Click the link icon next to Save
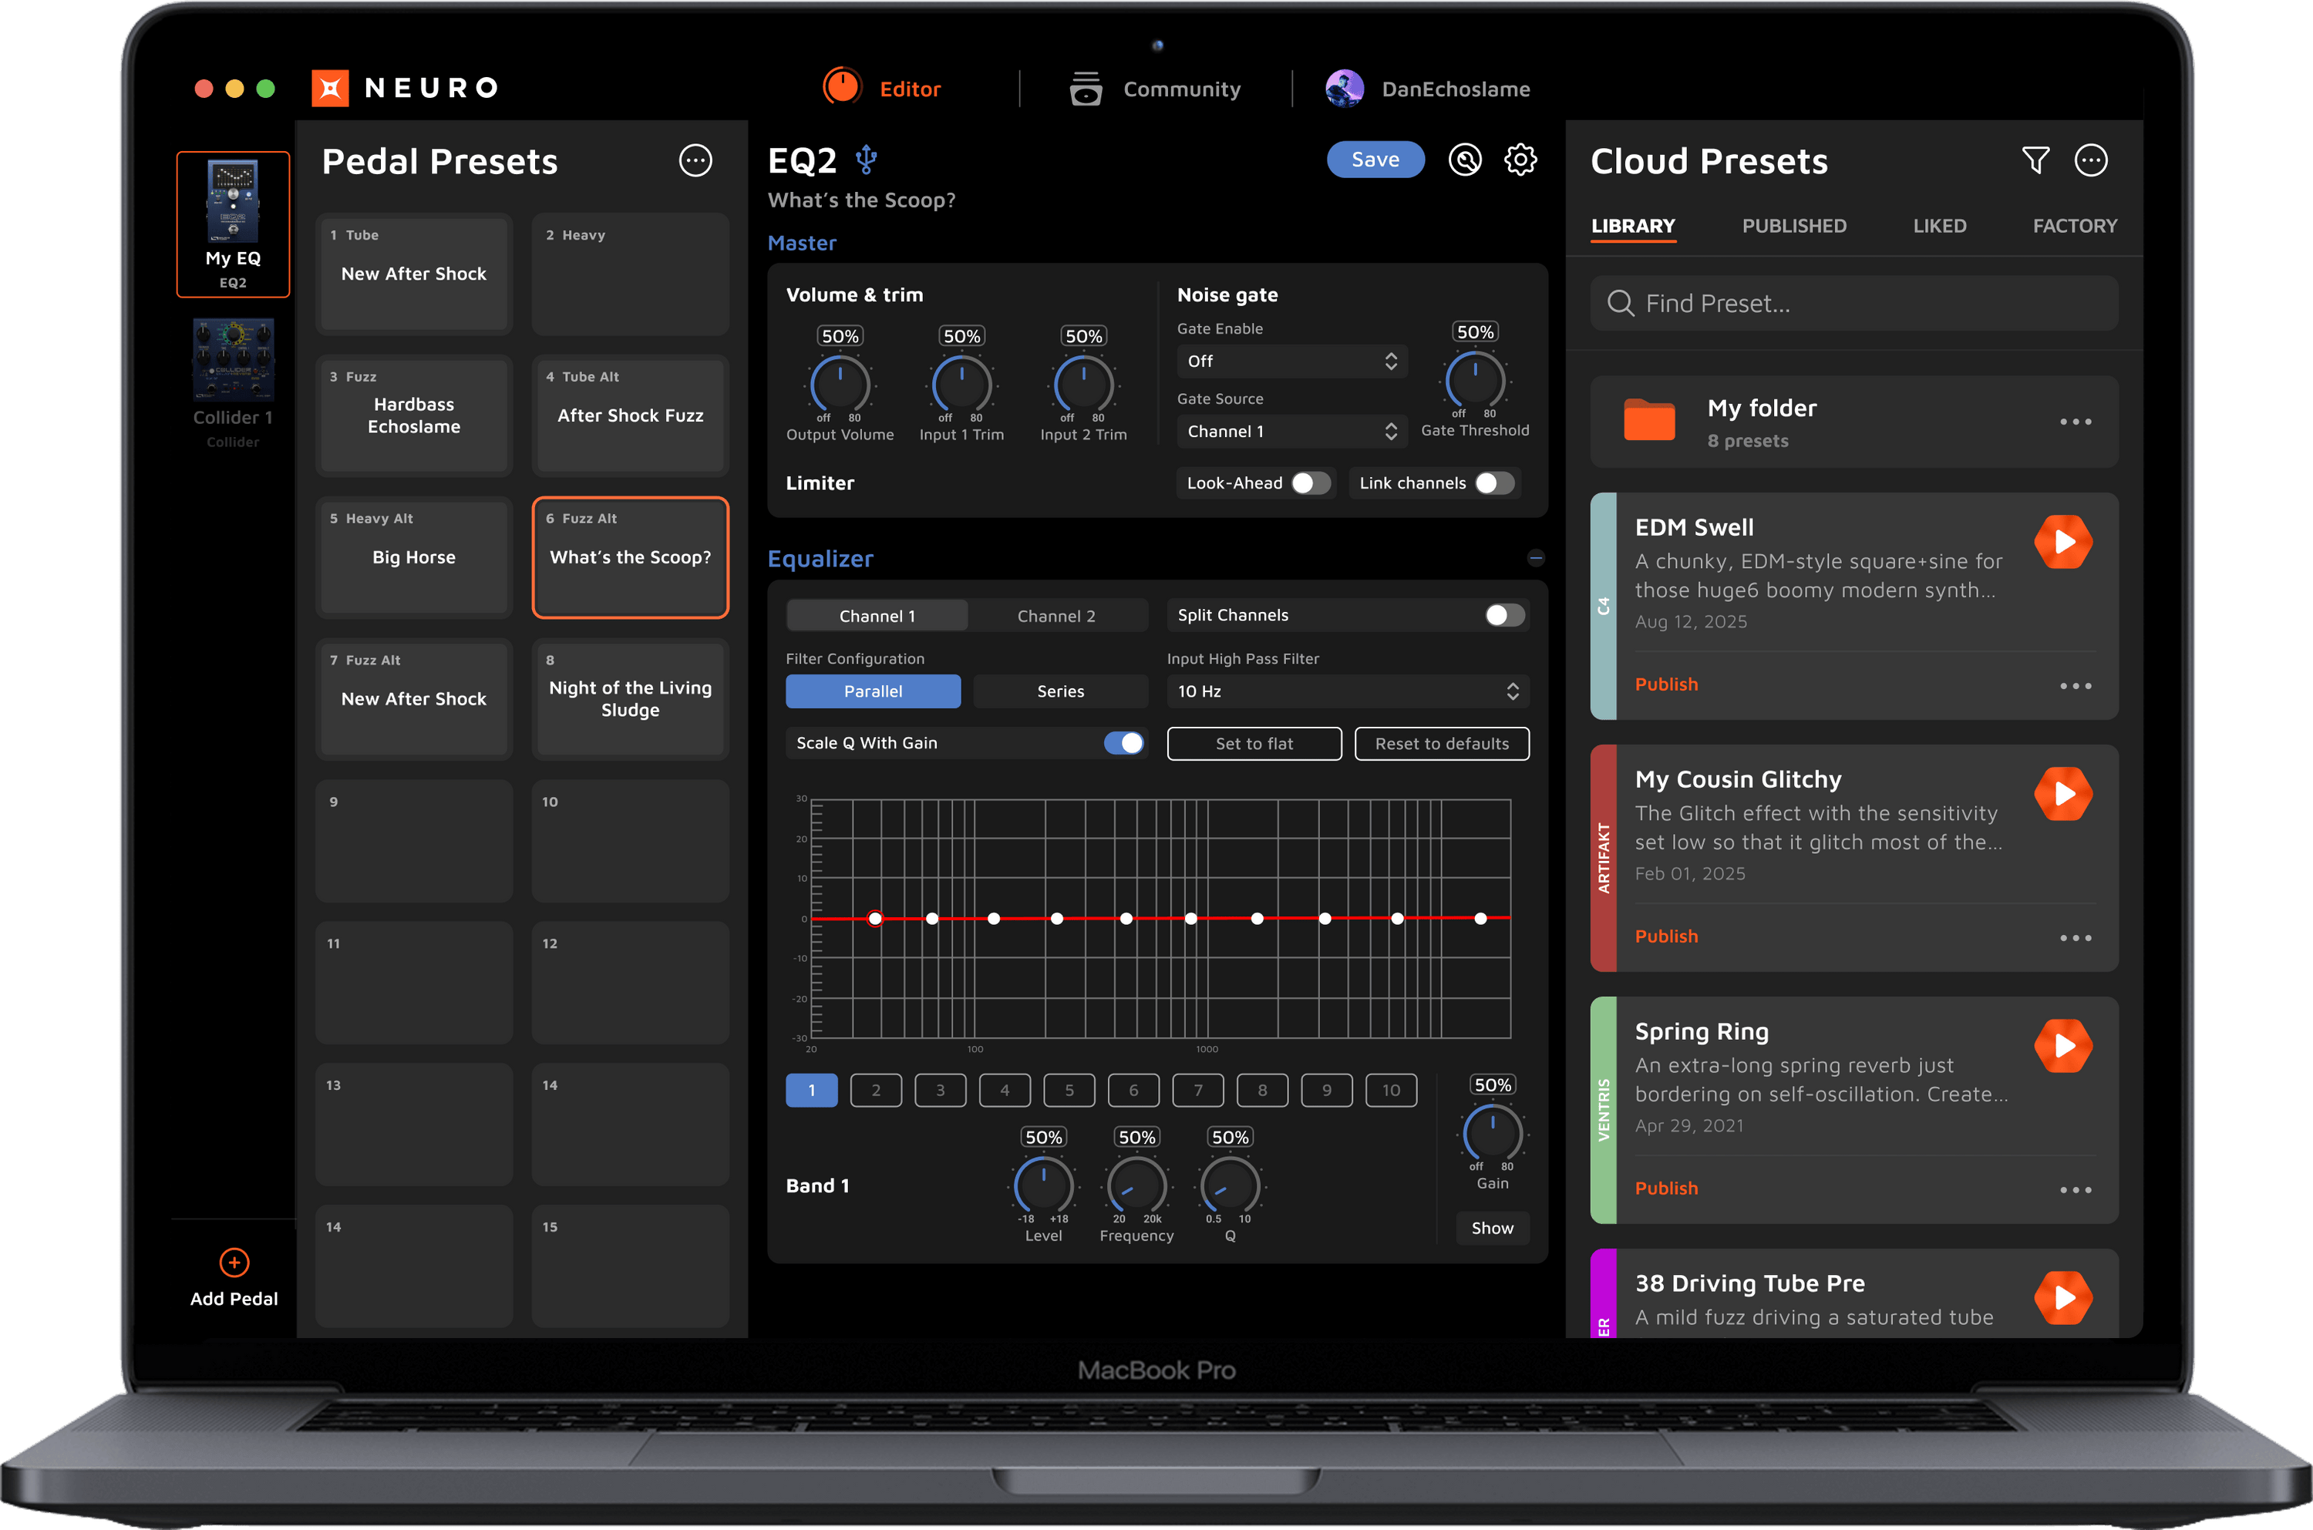The height and width of the screenshot is (1530, 2313). click(x=1464, y=159)
